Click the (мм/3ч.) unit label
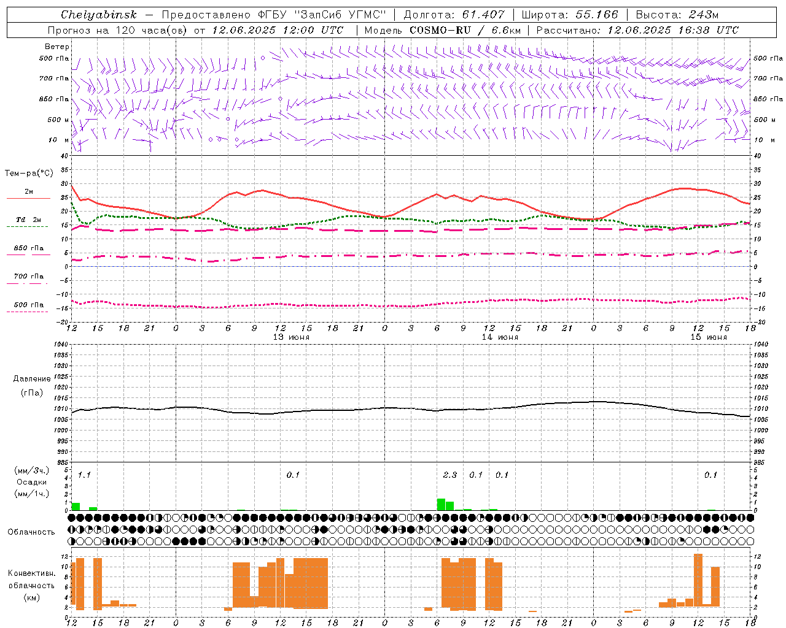The width and height of the screenshot is (786, 628). click(x=32, y=470)
